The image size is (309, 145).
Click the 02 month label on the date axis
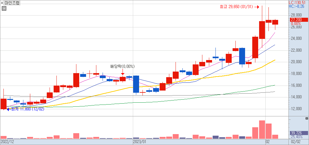click(268, 142)
